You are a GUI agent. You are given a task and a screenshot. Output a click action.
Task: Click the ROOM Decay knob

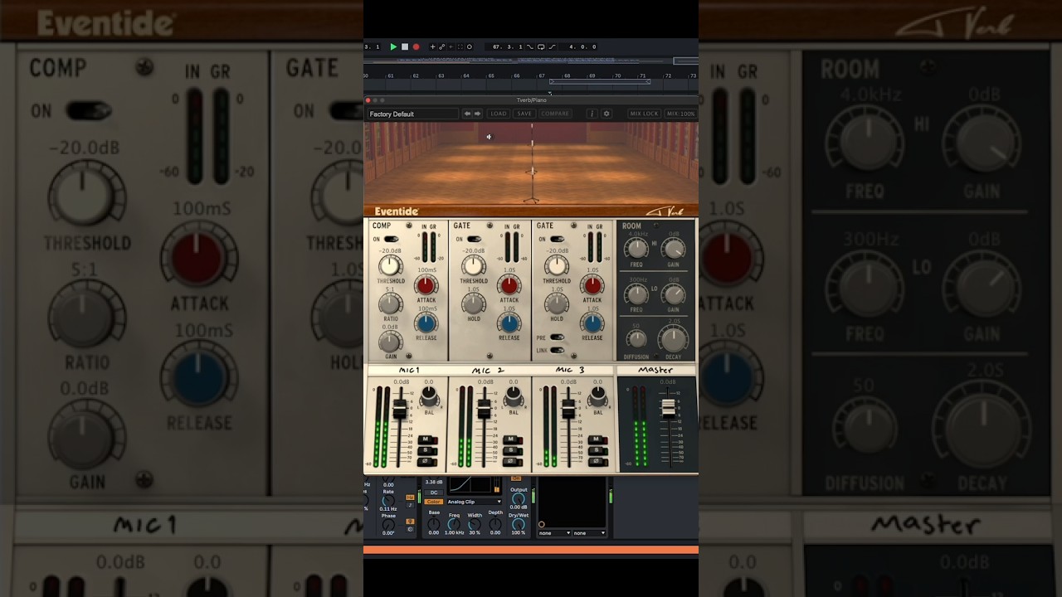click(673, 338)
